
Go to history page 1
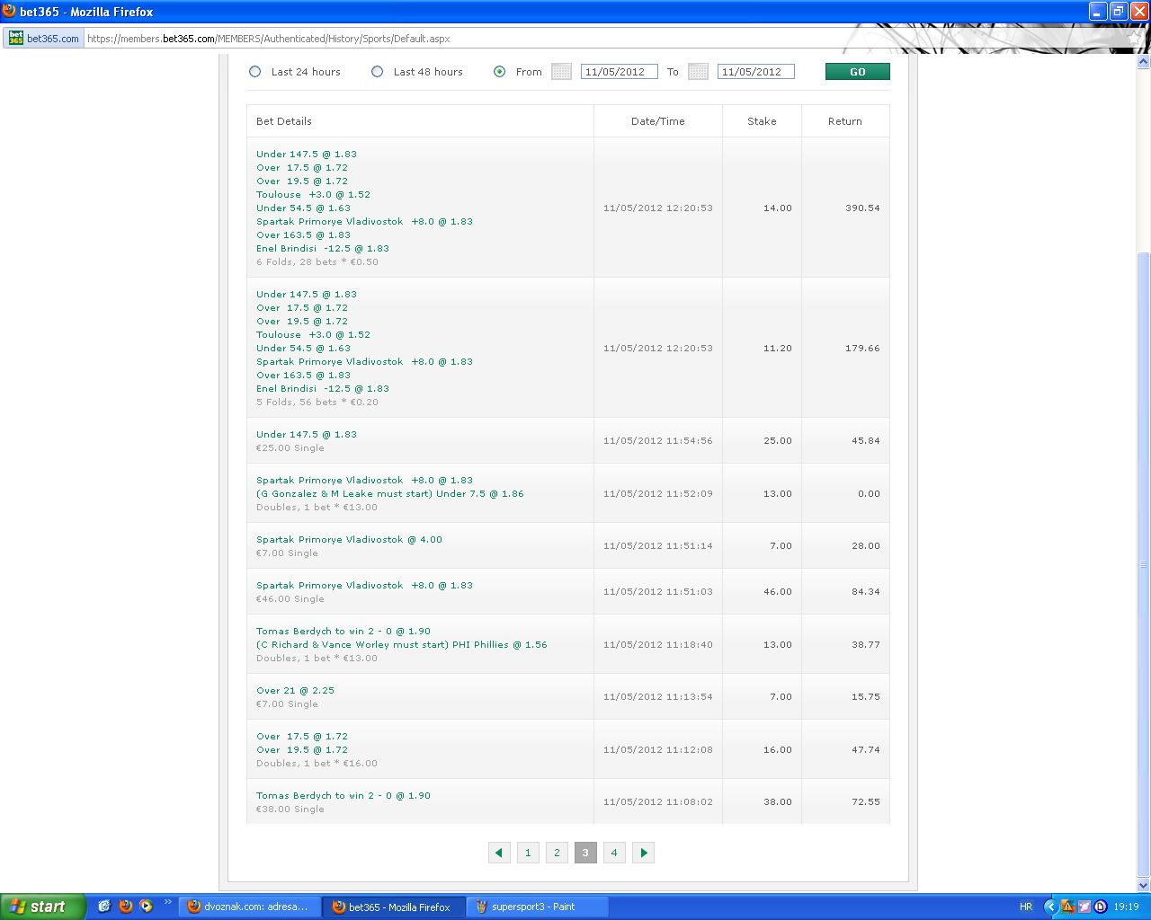click(528, 853)
